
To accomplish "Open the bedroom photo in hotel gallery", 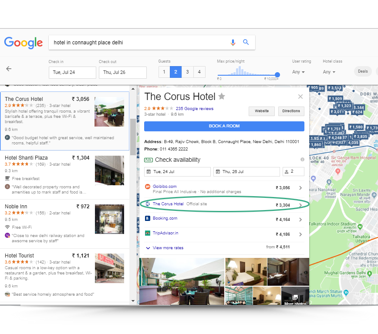I will 246,272.
